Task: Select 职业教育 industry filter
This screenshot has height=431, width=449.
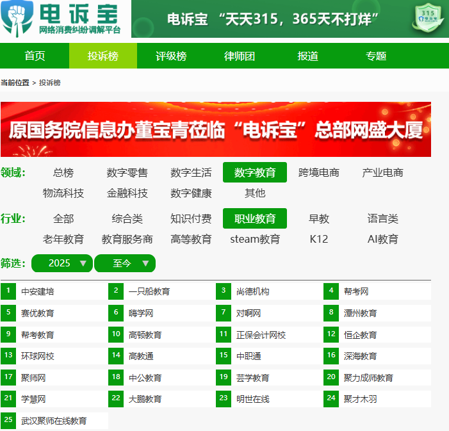Action: pyautogui.click(x=255, y=218)
